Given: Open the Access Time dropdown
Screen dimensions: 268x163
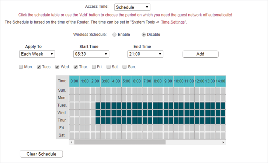Looking at the screenshot, I should pos(132,7).
